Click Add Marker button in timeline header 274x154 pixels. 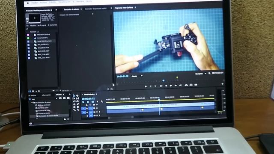(97, 102)
